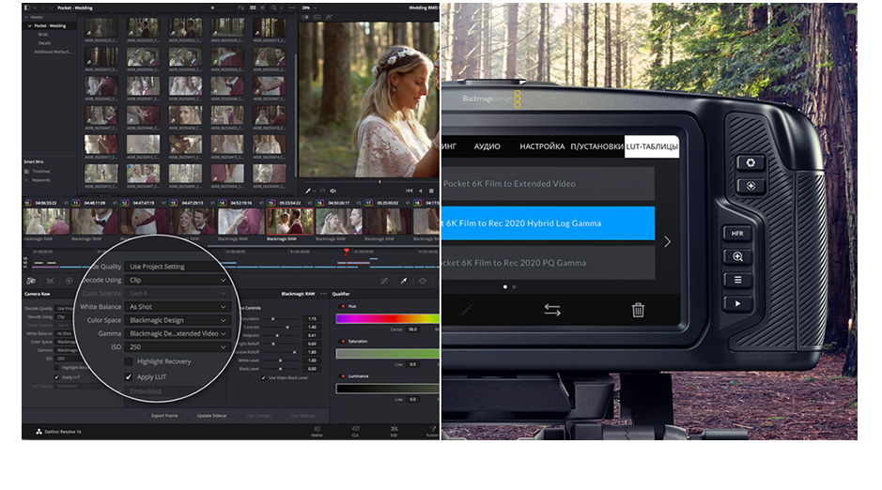
Task: Open the color match palette icon
Action: click(x=50, y=281)
